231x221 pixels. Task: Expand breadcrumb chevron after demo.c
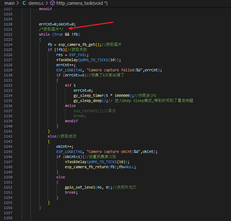[x=47, y=3]
